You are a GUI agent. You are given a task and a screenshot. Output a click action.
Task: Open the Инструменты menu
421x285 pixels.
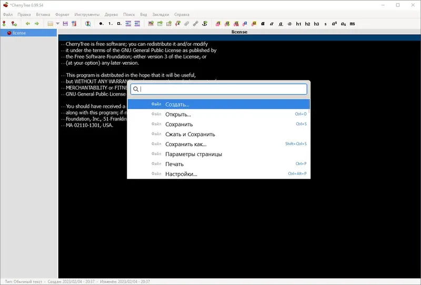tap(87, 15)
